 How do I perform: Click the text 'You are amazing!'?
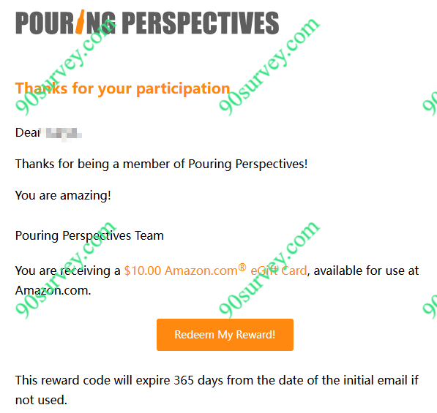[63, 195]
